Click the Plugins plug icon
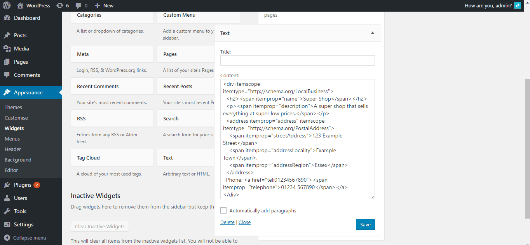The height and width of the screenshot is (245, 530). click(x=7, y=185)
